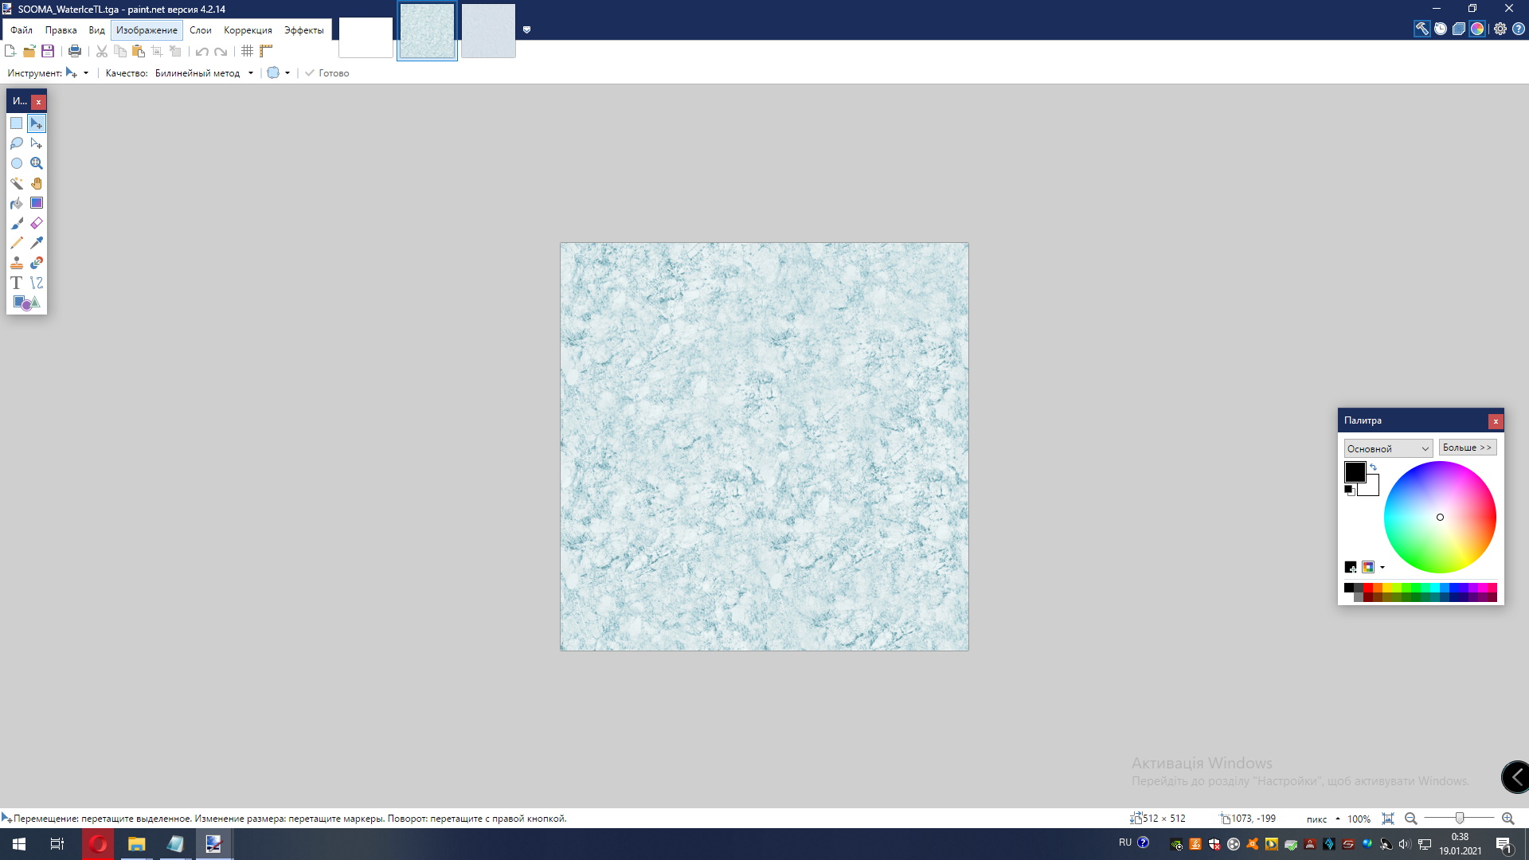
Task: Toggle the rulers display
Action: 266,51
